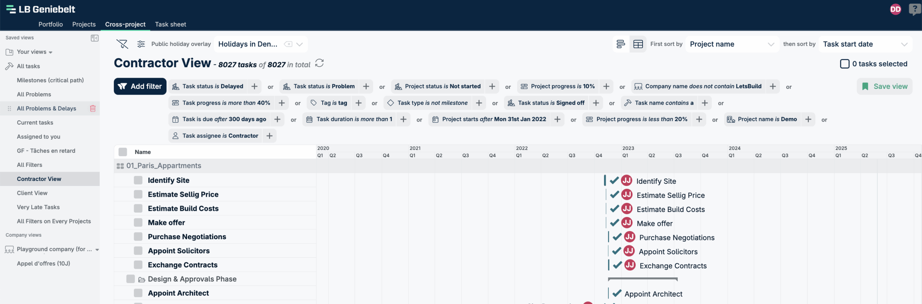This screenshot has height=304, width=922.
Task: Check the Identify Site task checkbox
Action: tap(138, 180)
